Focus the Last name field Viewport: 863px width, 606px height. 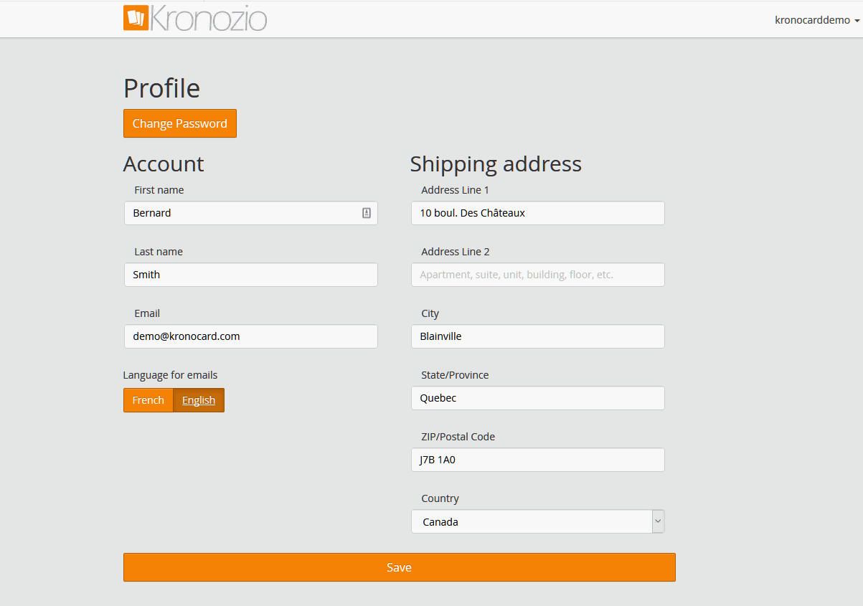click(x=251, y=275)
